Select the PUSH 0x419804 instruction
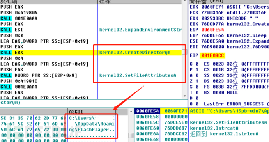Image resolution: width=269 pixels, height=142 pixels. (x=19, y=13)
